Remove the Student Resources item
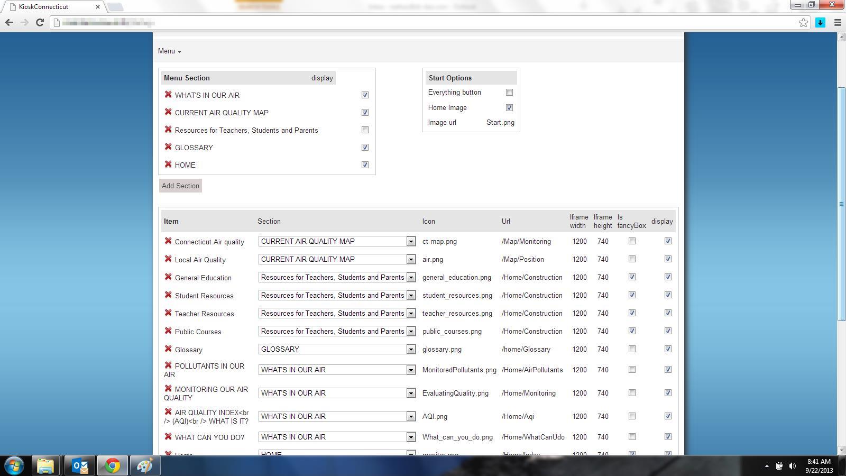The width and height of the screenshot is (846, 476). 168,295
